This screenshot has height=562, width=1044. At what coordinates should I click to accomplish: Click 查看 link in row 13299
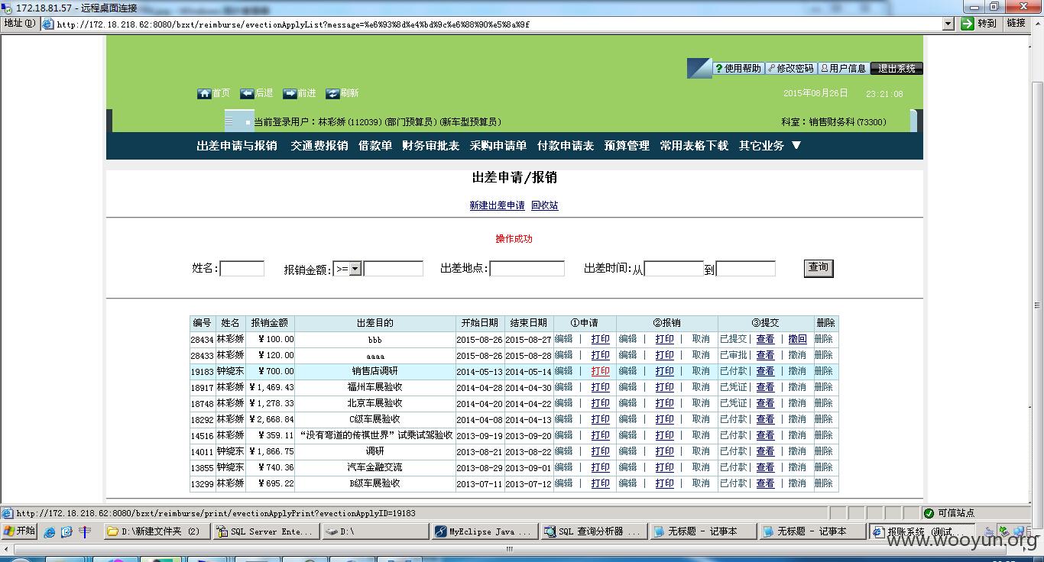(765, 483)
